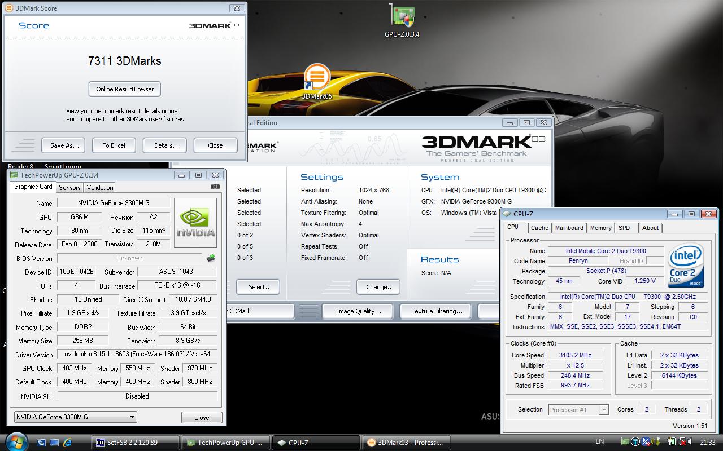
Task: Click the round blue T tray icon
Action: pyautogui.click(x=635, y=441)
